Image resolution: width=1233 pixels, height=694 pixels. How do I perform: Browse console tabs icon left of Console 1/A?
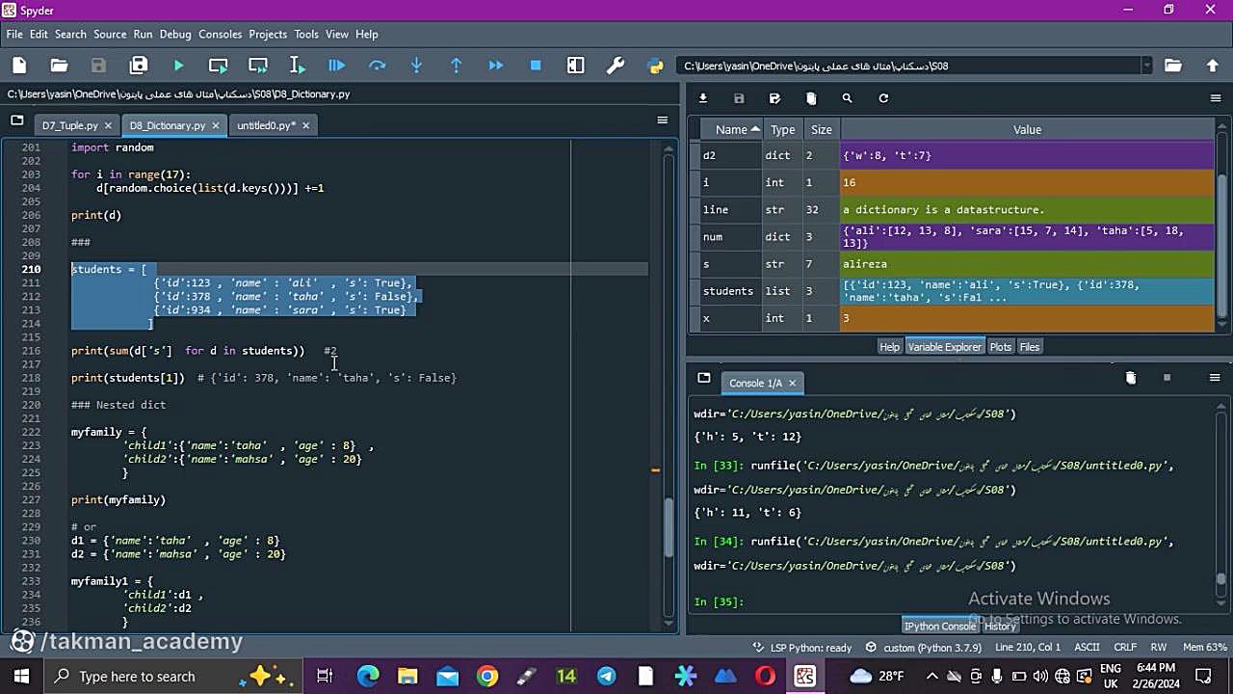point(704,378)
